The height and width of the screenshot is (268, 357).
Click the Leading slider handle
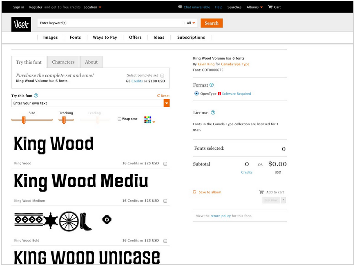tap(98, 120)
